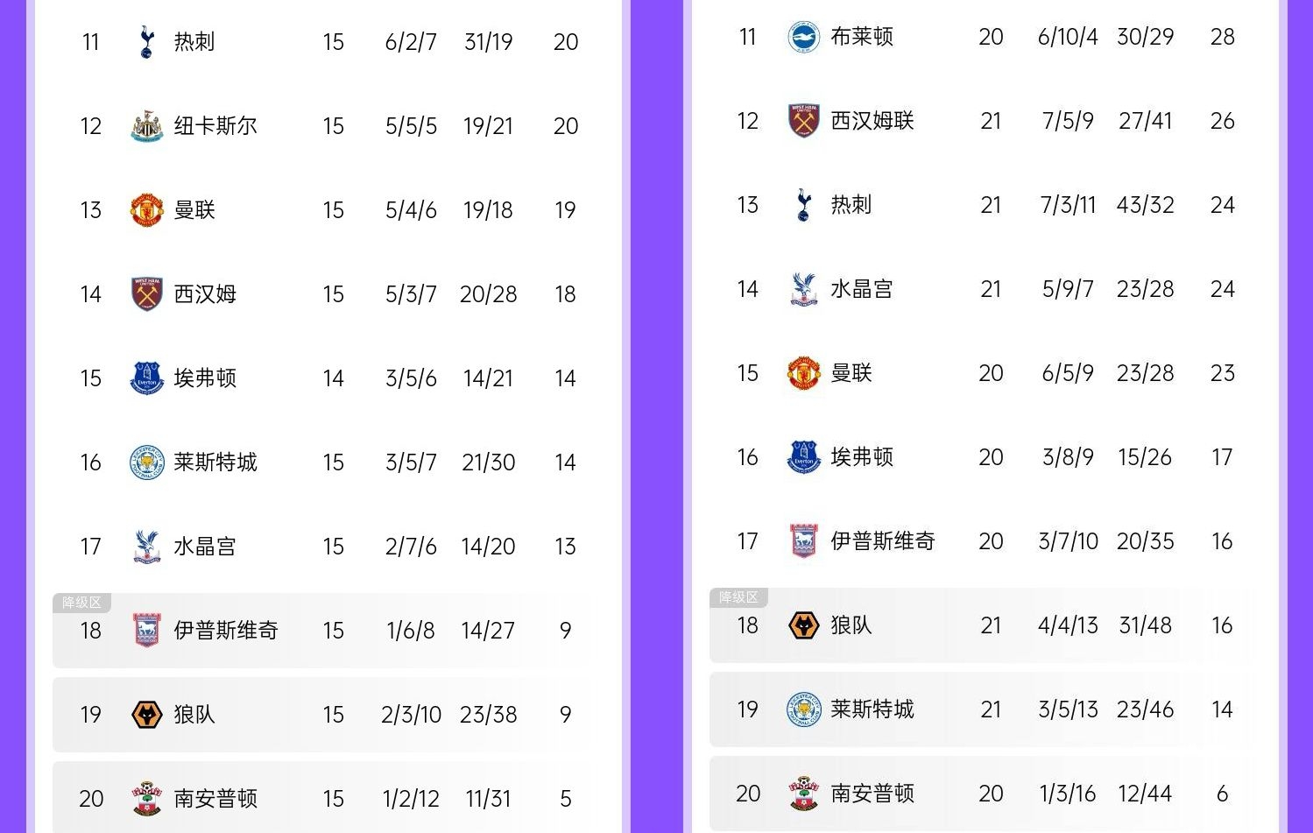The width and height of the screenshot is (1313, 833).
Task: Select the 曼联 name in the rank 15 row
Action: click(851, 373)
